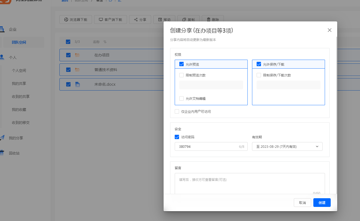Click the 在办项目 folder name
This screenshot has width=360, height=221.
102,55
